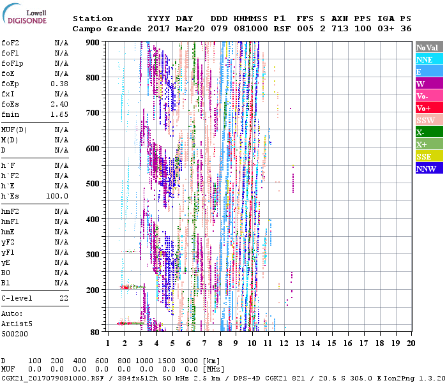Click the year value 2017

[x=158, y=29]
